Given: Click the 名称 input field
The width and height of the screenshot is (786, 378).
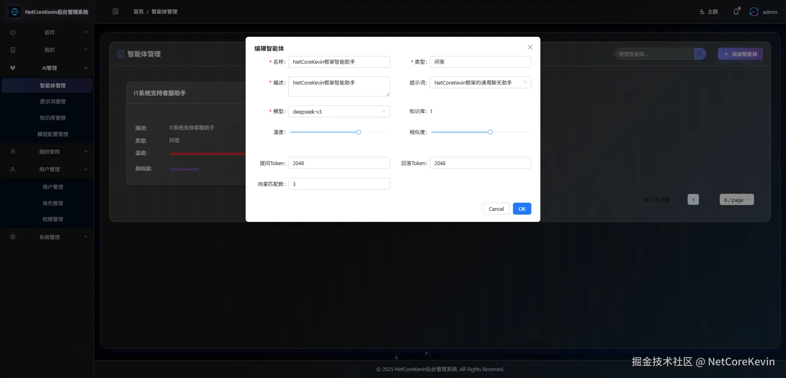Looking at the screenshot, I should tap(339, 62).
